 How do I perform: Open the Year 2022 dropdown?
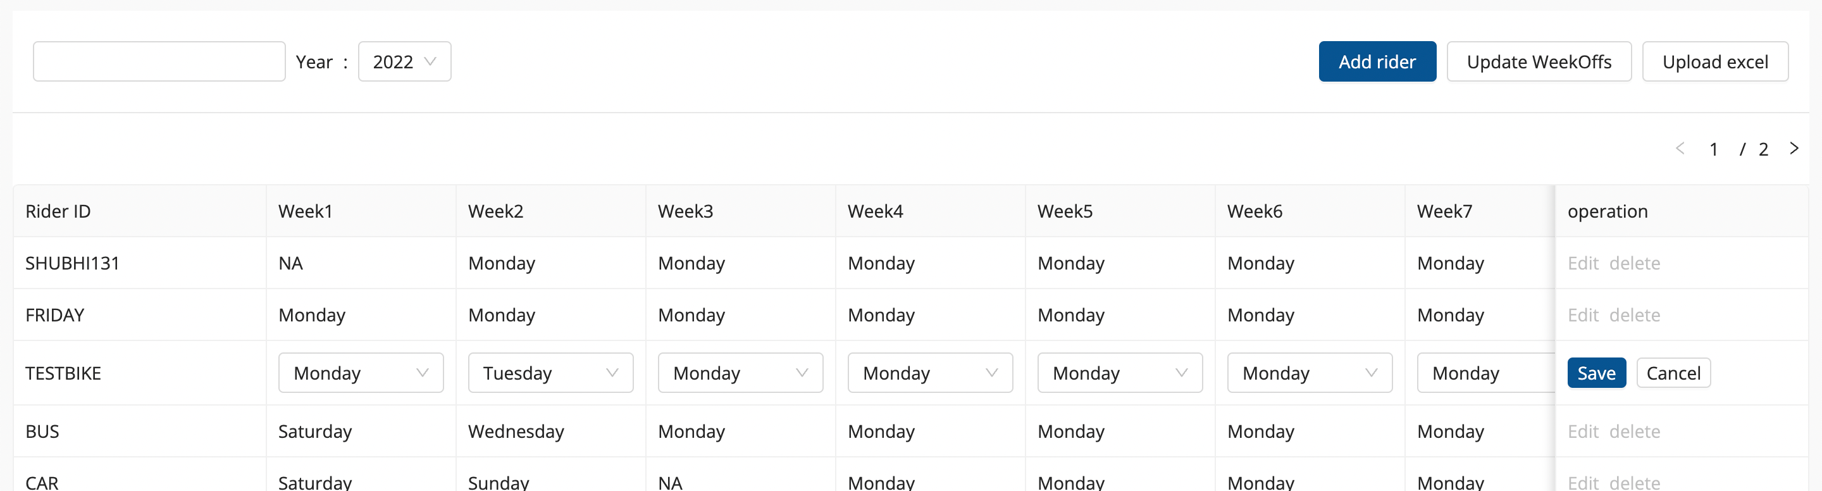[x=404, y=61]
